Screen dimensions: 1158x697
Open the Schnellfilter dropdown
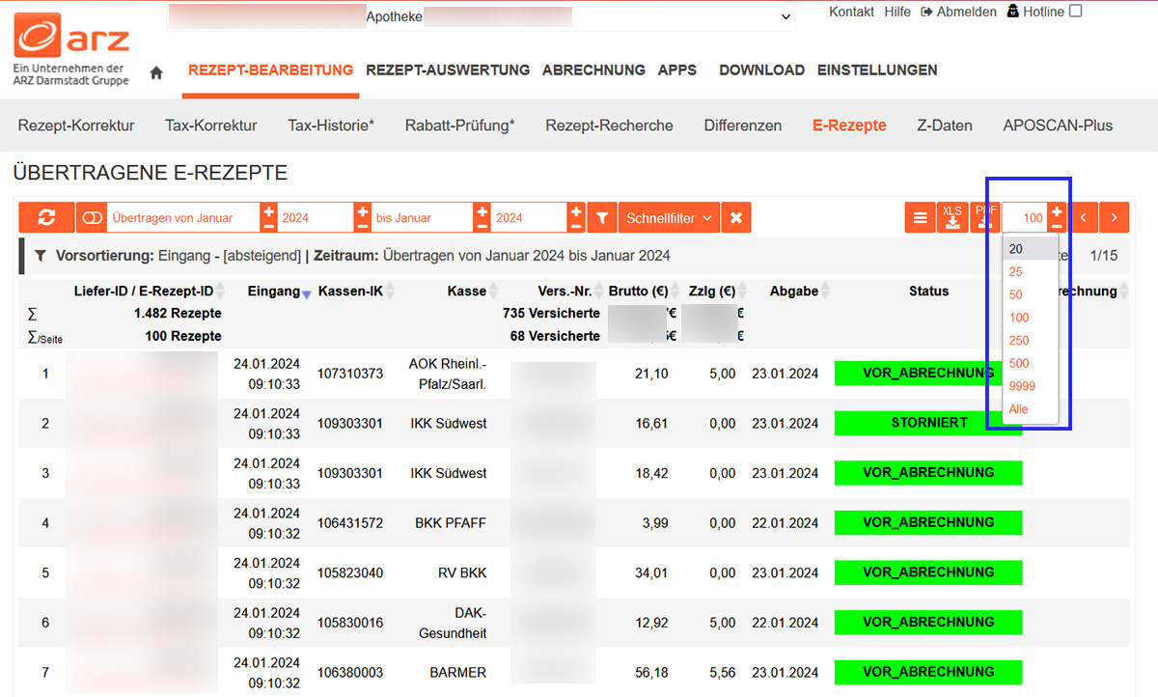669,218
